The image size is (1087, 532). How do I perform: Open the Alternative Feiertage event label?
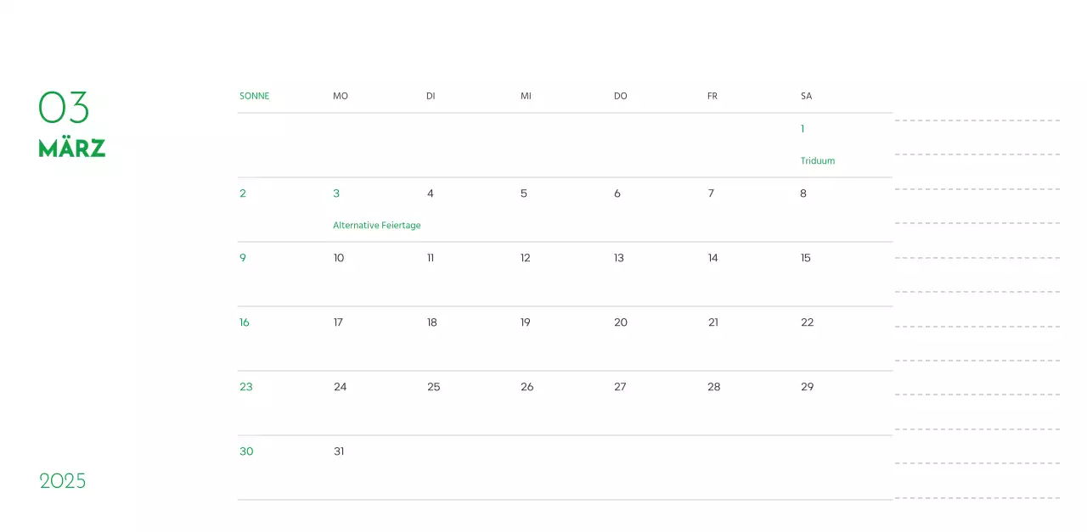[376, 225]
